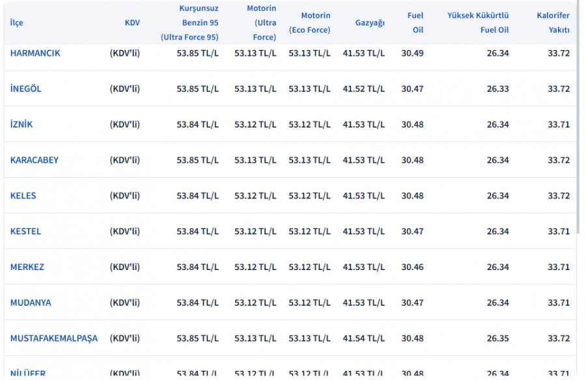Viewport: 586px width, 380px height.
Task: Open the MERKEZ district link
Action: point(27,267)
